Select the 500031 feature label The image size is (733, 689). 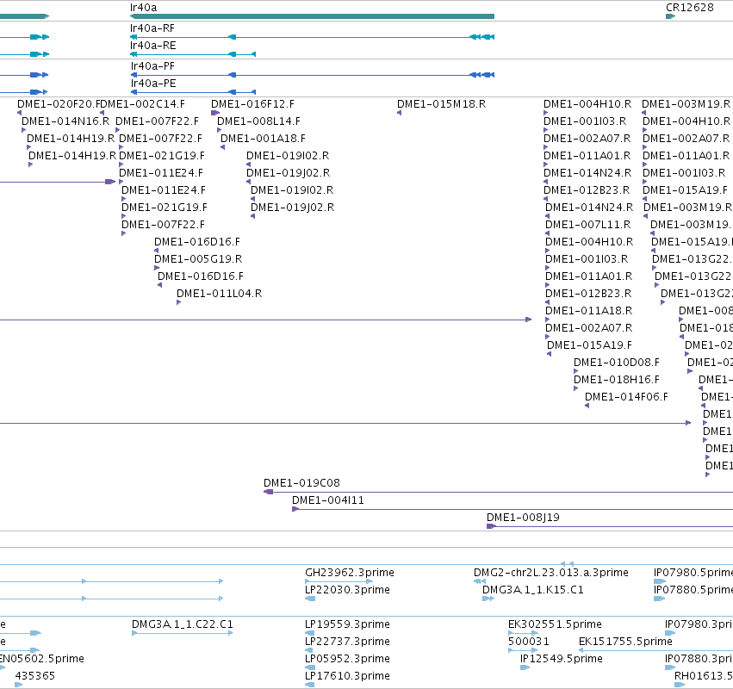(529, 642)
